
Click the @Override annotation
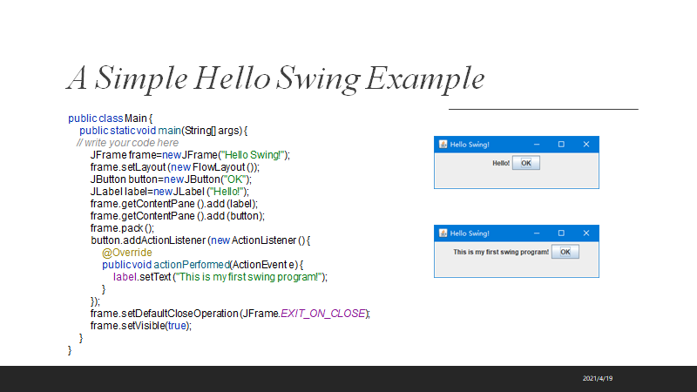click(x=127, y=253)
